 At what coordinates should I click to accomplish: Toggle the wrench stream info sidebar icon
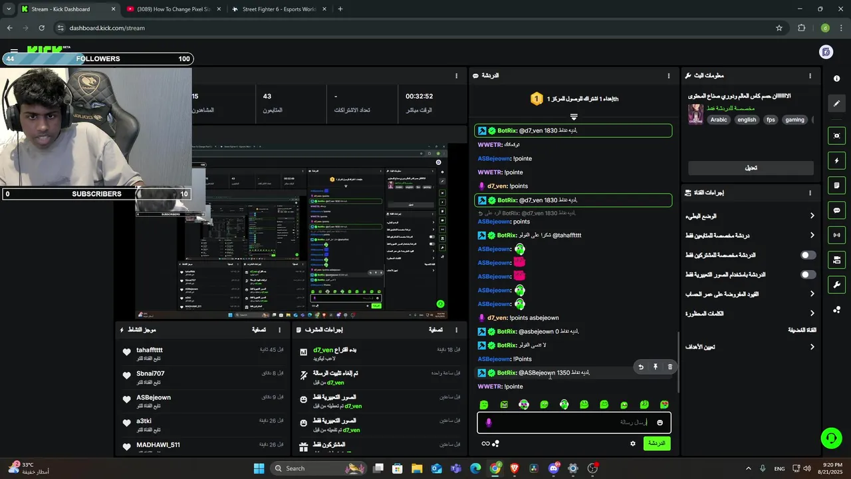click(836, 285)
